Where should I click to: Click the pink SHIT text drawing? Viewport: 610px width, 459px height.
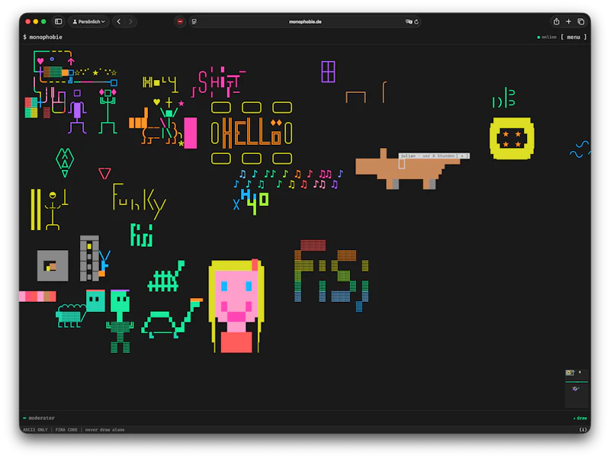219,82
